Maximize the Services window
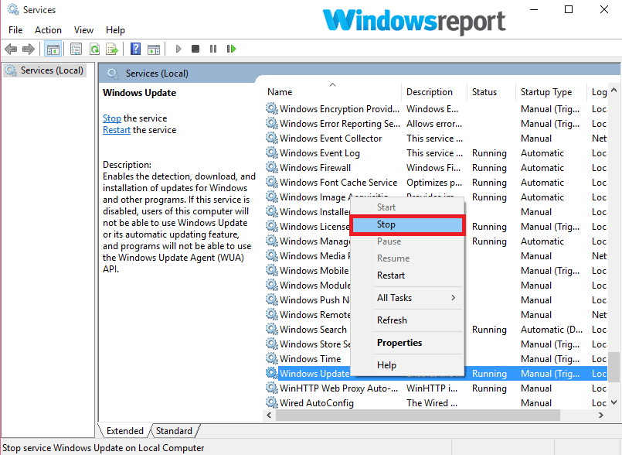This screenshot has width=622, height=455. 569,9
